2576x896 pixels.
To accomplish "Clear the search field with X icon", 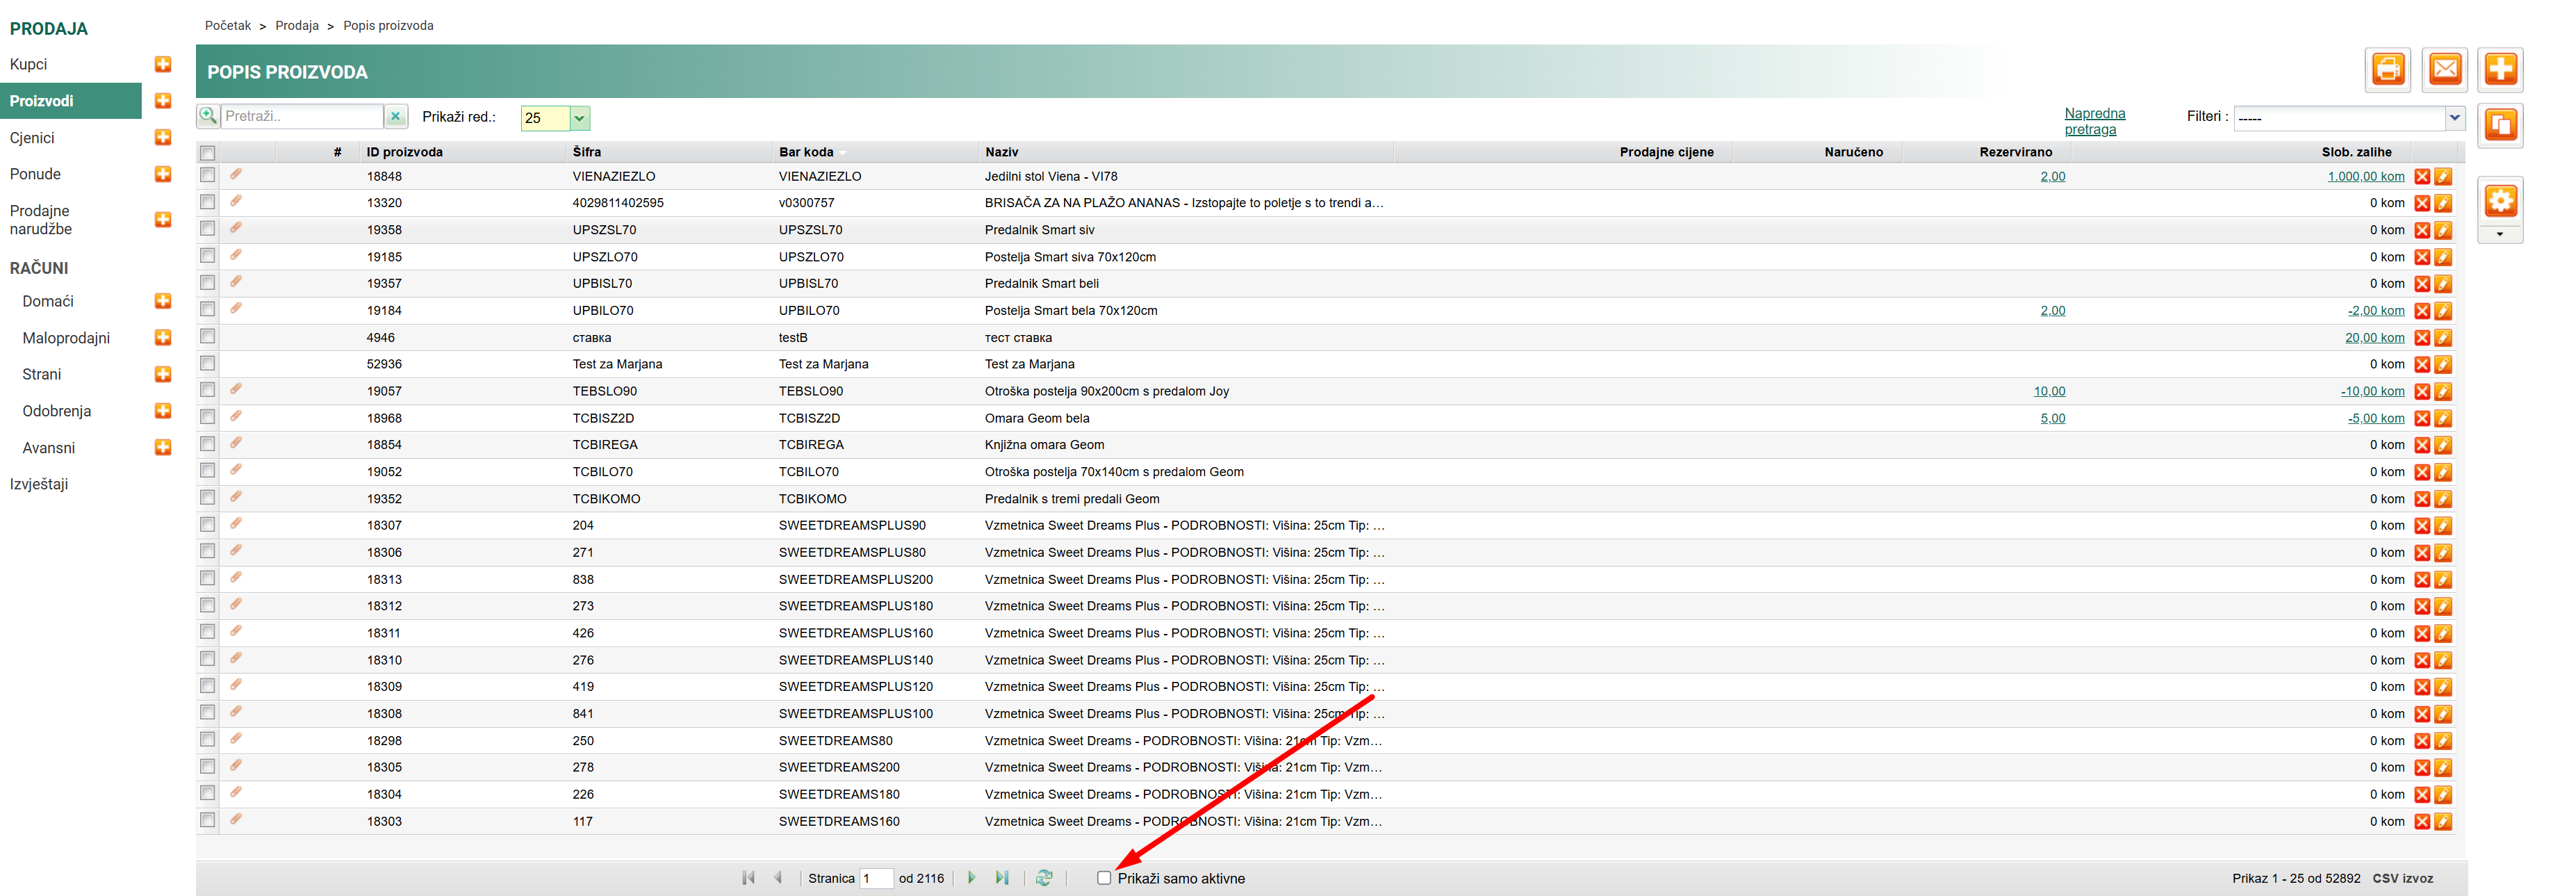I will pos(396,117).
